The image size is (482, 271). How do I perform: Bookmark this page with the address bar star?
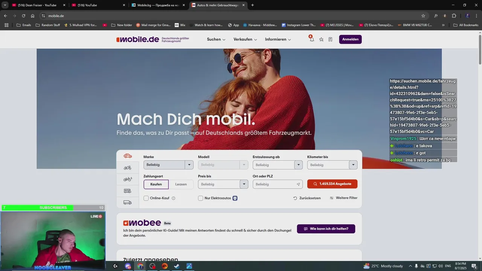pos(423,16)
